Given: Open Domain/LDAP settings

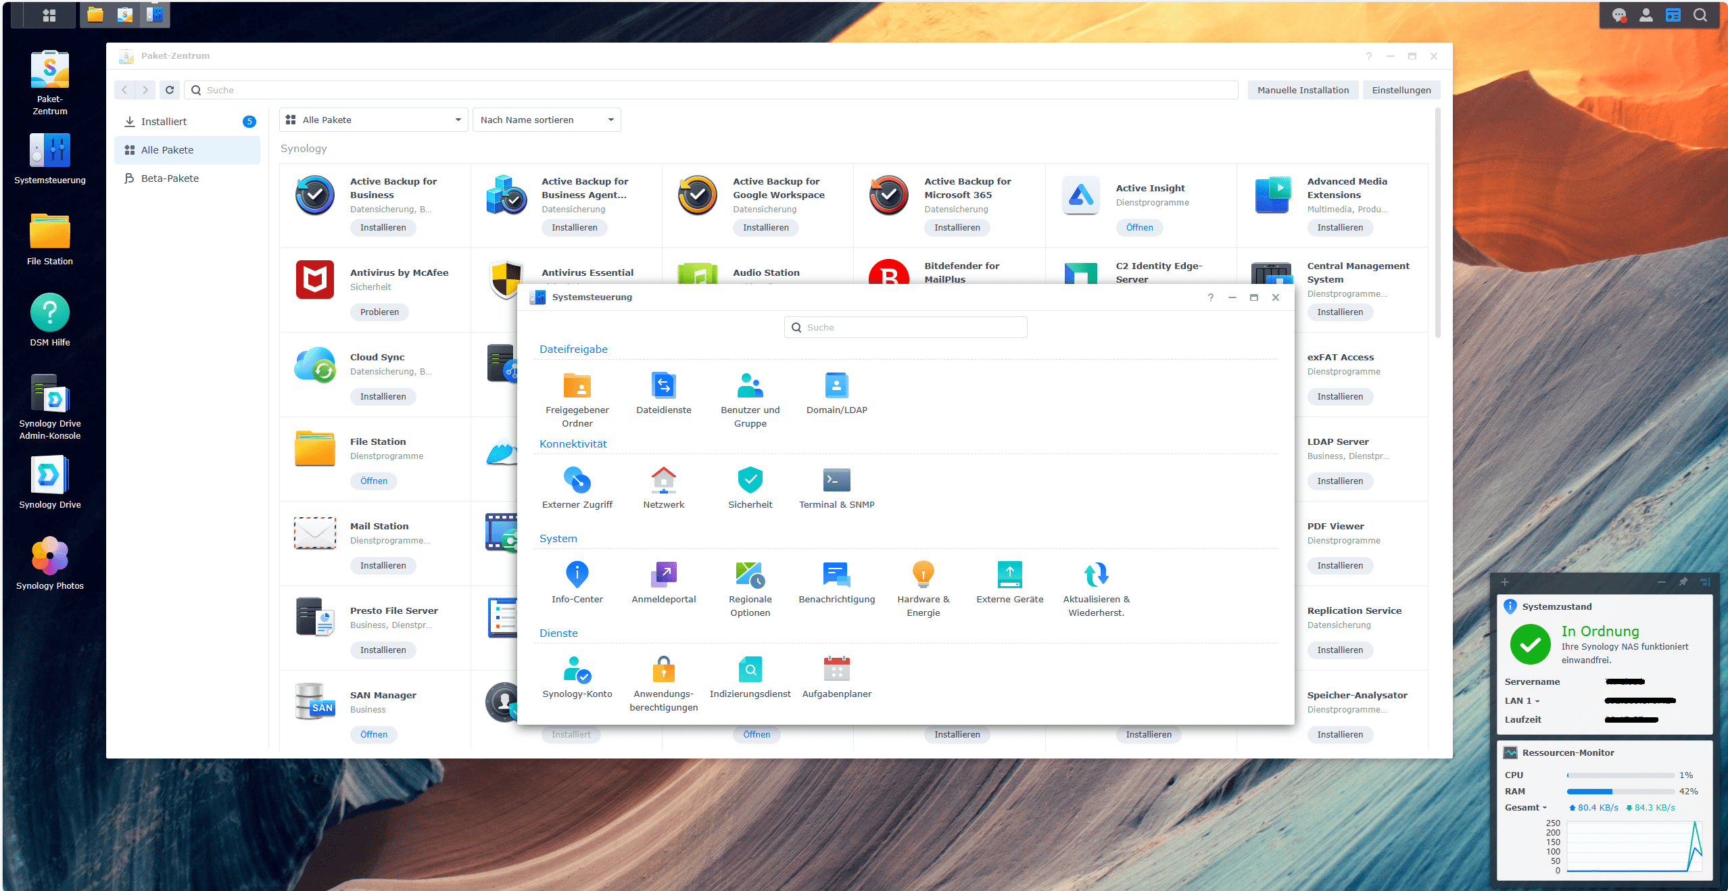Looking at the screenshot, I should tap(836, 393).
